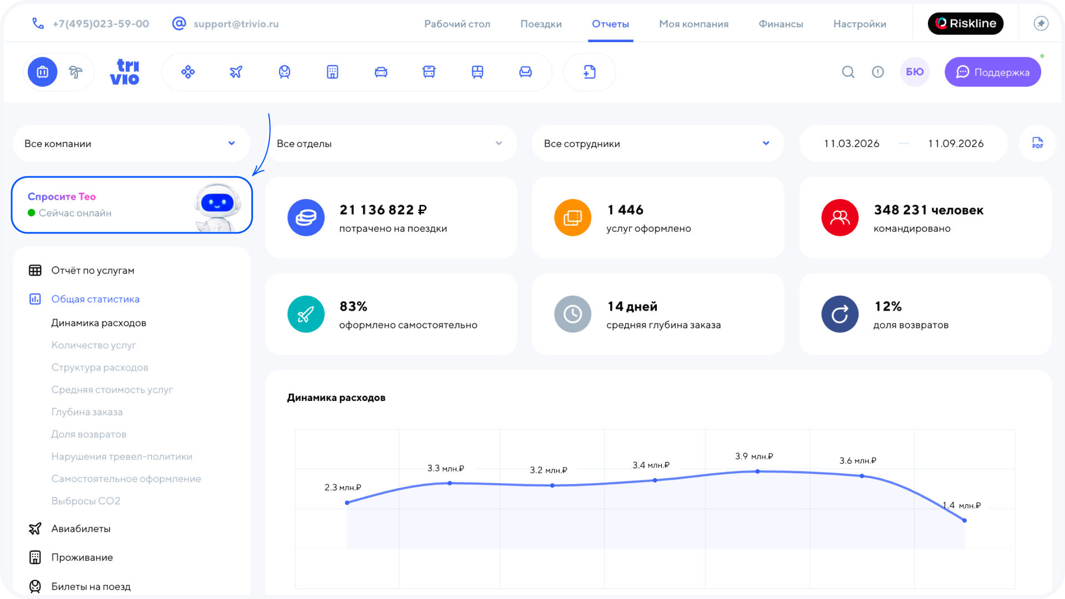This screenshot has height=599, width=1065.
Task: Open the Финансы tab
Action: click(780, 24)
